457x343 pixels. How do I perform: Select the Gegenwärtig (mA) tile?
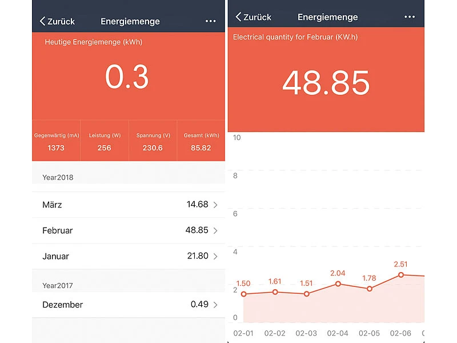pyautogui.click(x=56, y=141)
